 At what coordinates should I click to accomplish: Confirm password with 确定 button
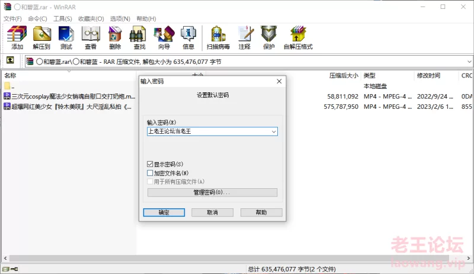pos(164,212)
